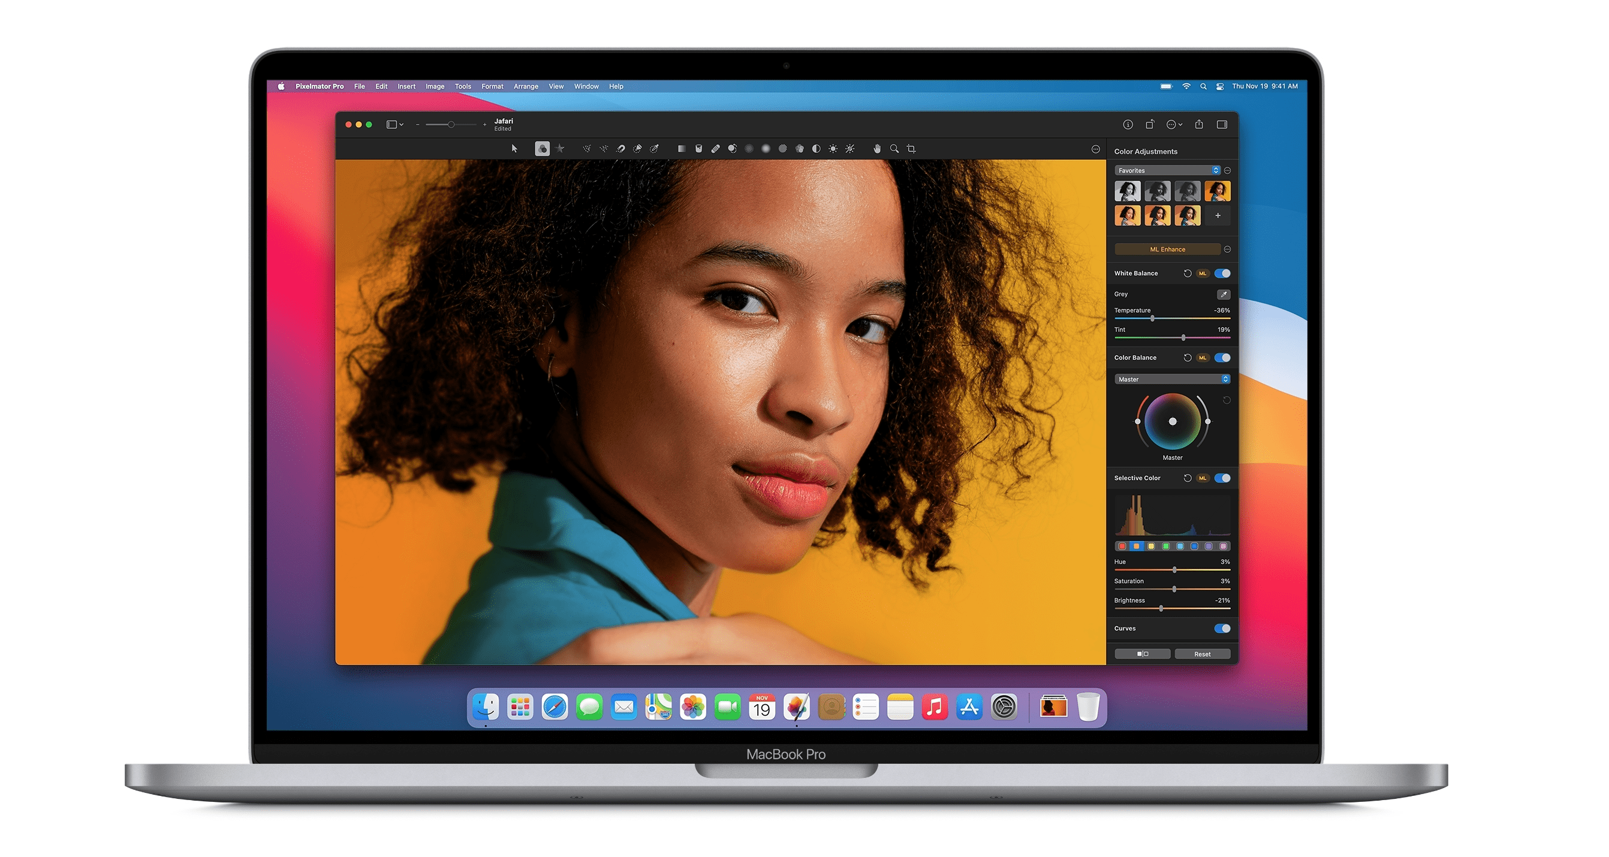The image size is (1609, 857).
Task: Toggle the ML button for Color Balance
Action: pyautogui.click(x=1203, y=358)
